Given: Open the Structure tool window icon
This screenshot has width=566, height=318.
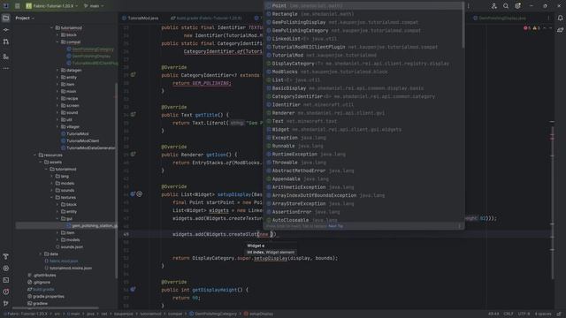Looking at the screenshot, I should click(x=6, y=57).
